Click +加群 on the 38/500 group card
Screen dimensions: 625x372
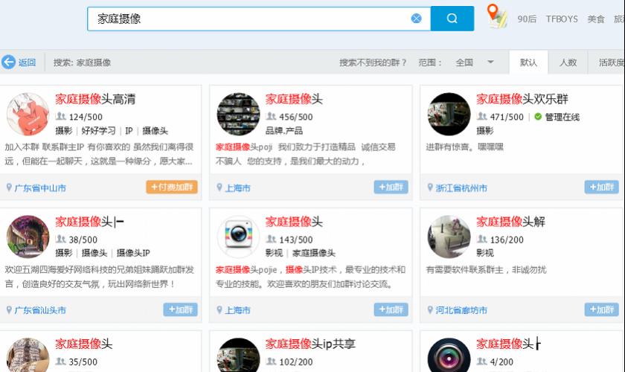click(x=181, y=310)
